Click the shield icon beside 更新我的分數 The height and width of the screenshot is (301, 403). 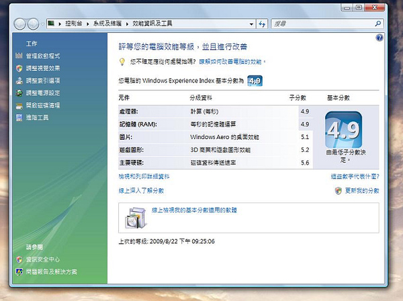(x=339, y=191)
